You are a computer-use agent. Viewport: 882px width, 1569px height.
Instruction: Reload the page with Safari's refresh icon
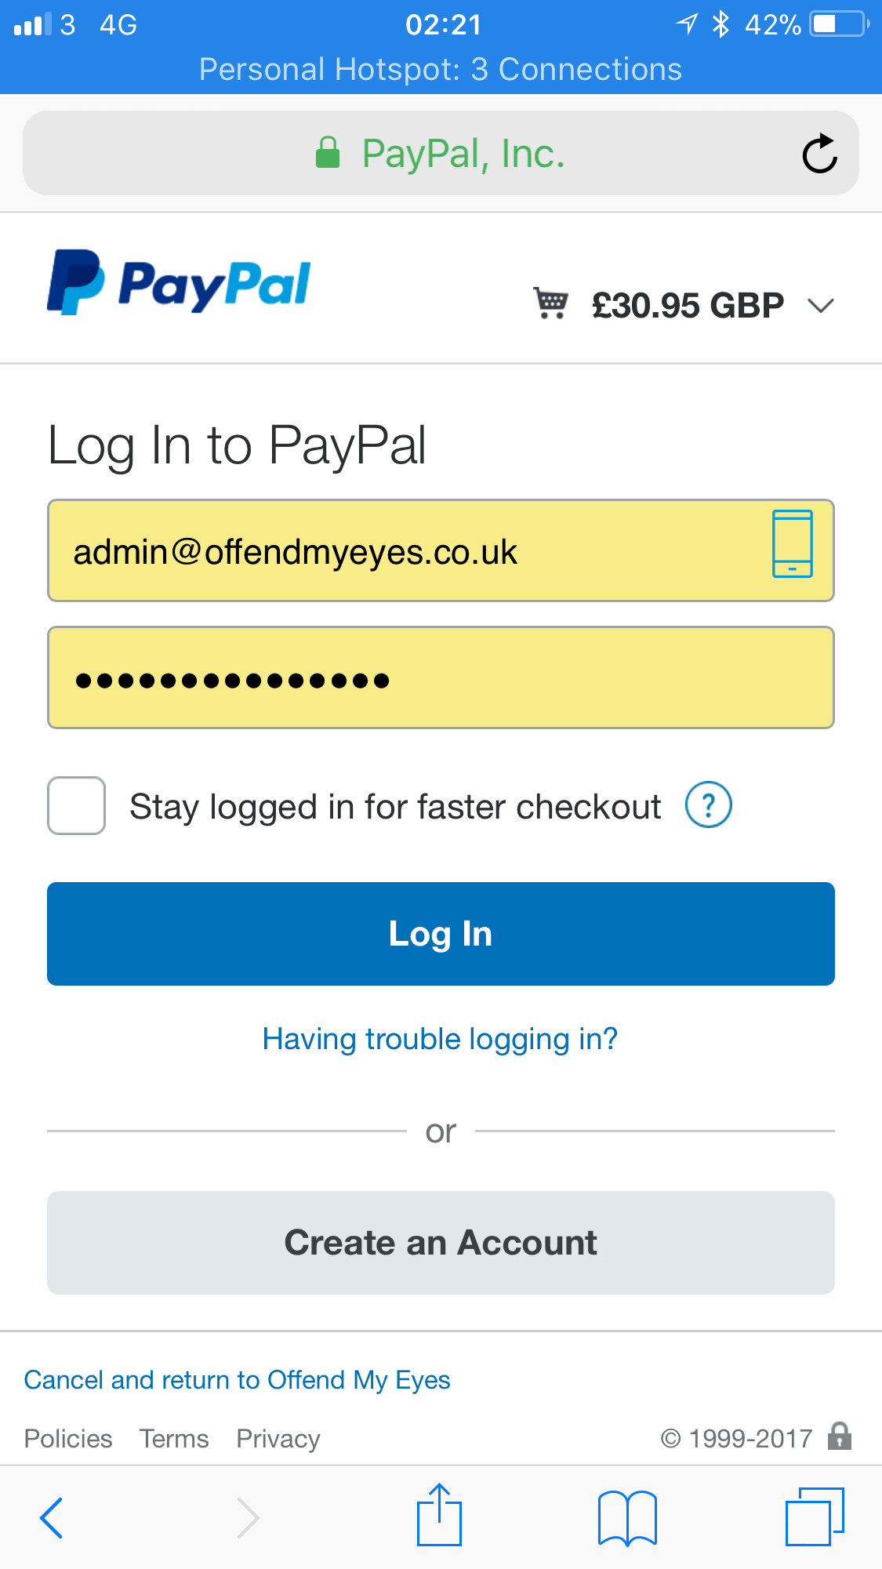click(820, 153)
